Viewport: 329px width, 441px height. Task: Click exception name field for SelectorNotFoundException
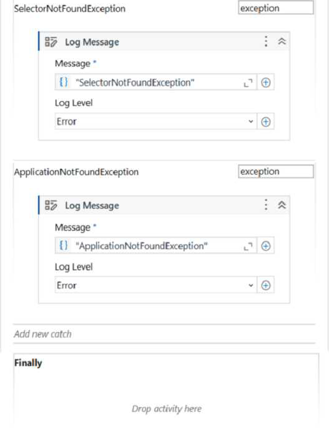pyautogui.click(x=276, y=8)
